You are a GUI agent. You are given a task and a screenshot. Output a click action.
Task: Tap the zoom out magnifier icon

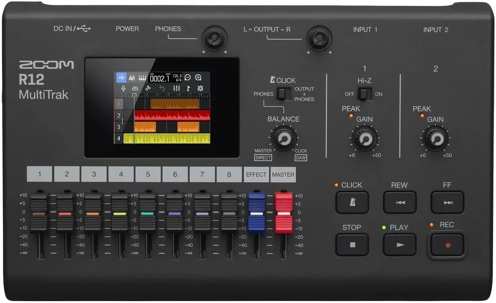[188, 78]
